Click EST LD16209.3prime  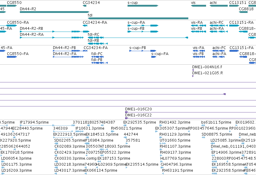(17, 170)
